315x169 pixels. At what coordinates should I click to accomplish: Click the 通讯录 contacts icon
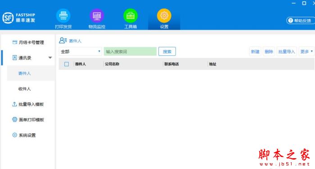[15, 58]
